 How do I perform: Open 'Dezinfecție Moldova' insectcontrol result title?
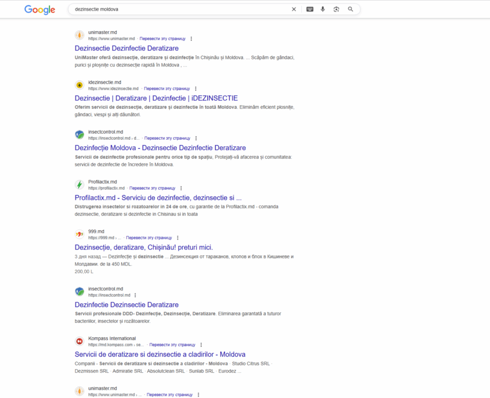(160, 148)
